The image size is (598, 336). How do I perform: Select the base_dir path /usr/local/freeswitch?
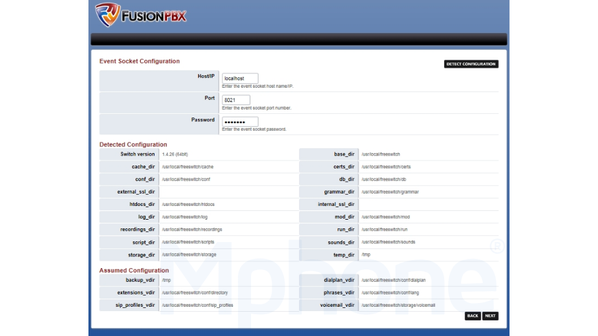pyautogui.click(x=381, y=154)
